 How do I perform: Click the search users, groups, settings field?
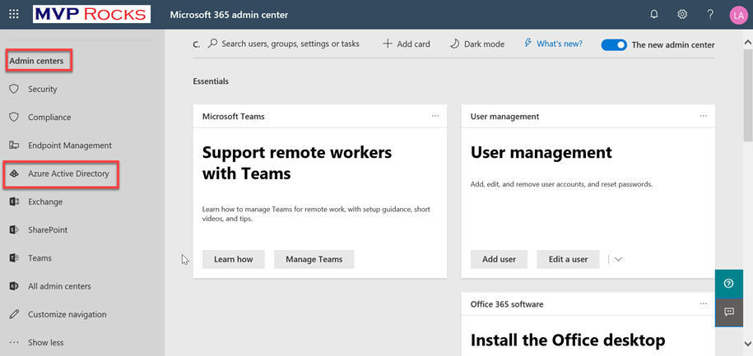coord(284,44)
